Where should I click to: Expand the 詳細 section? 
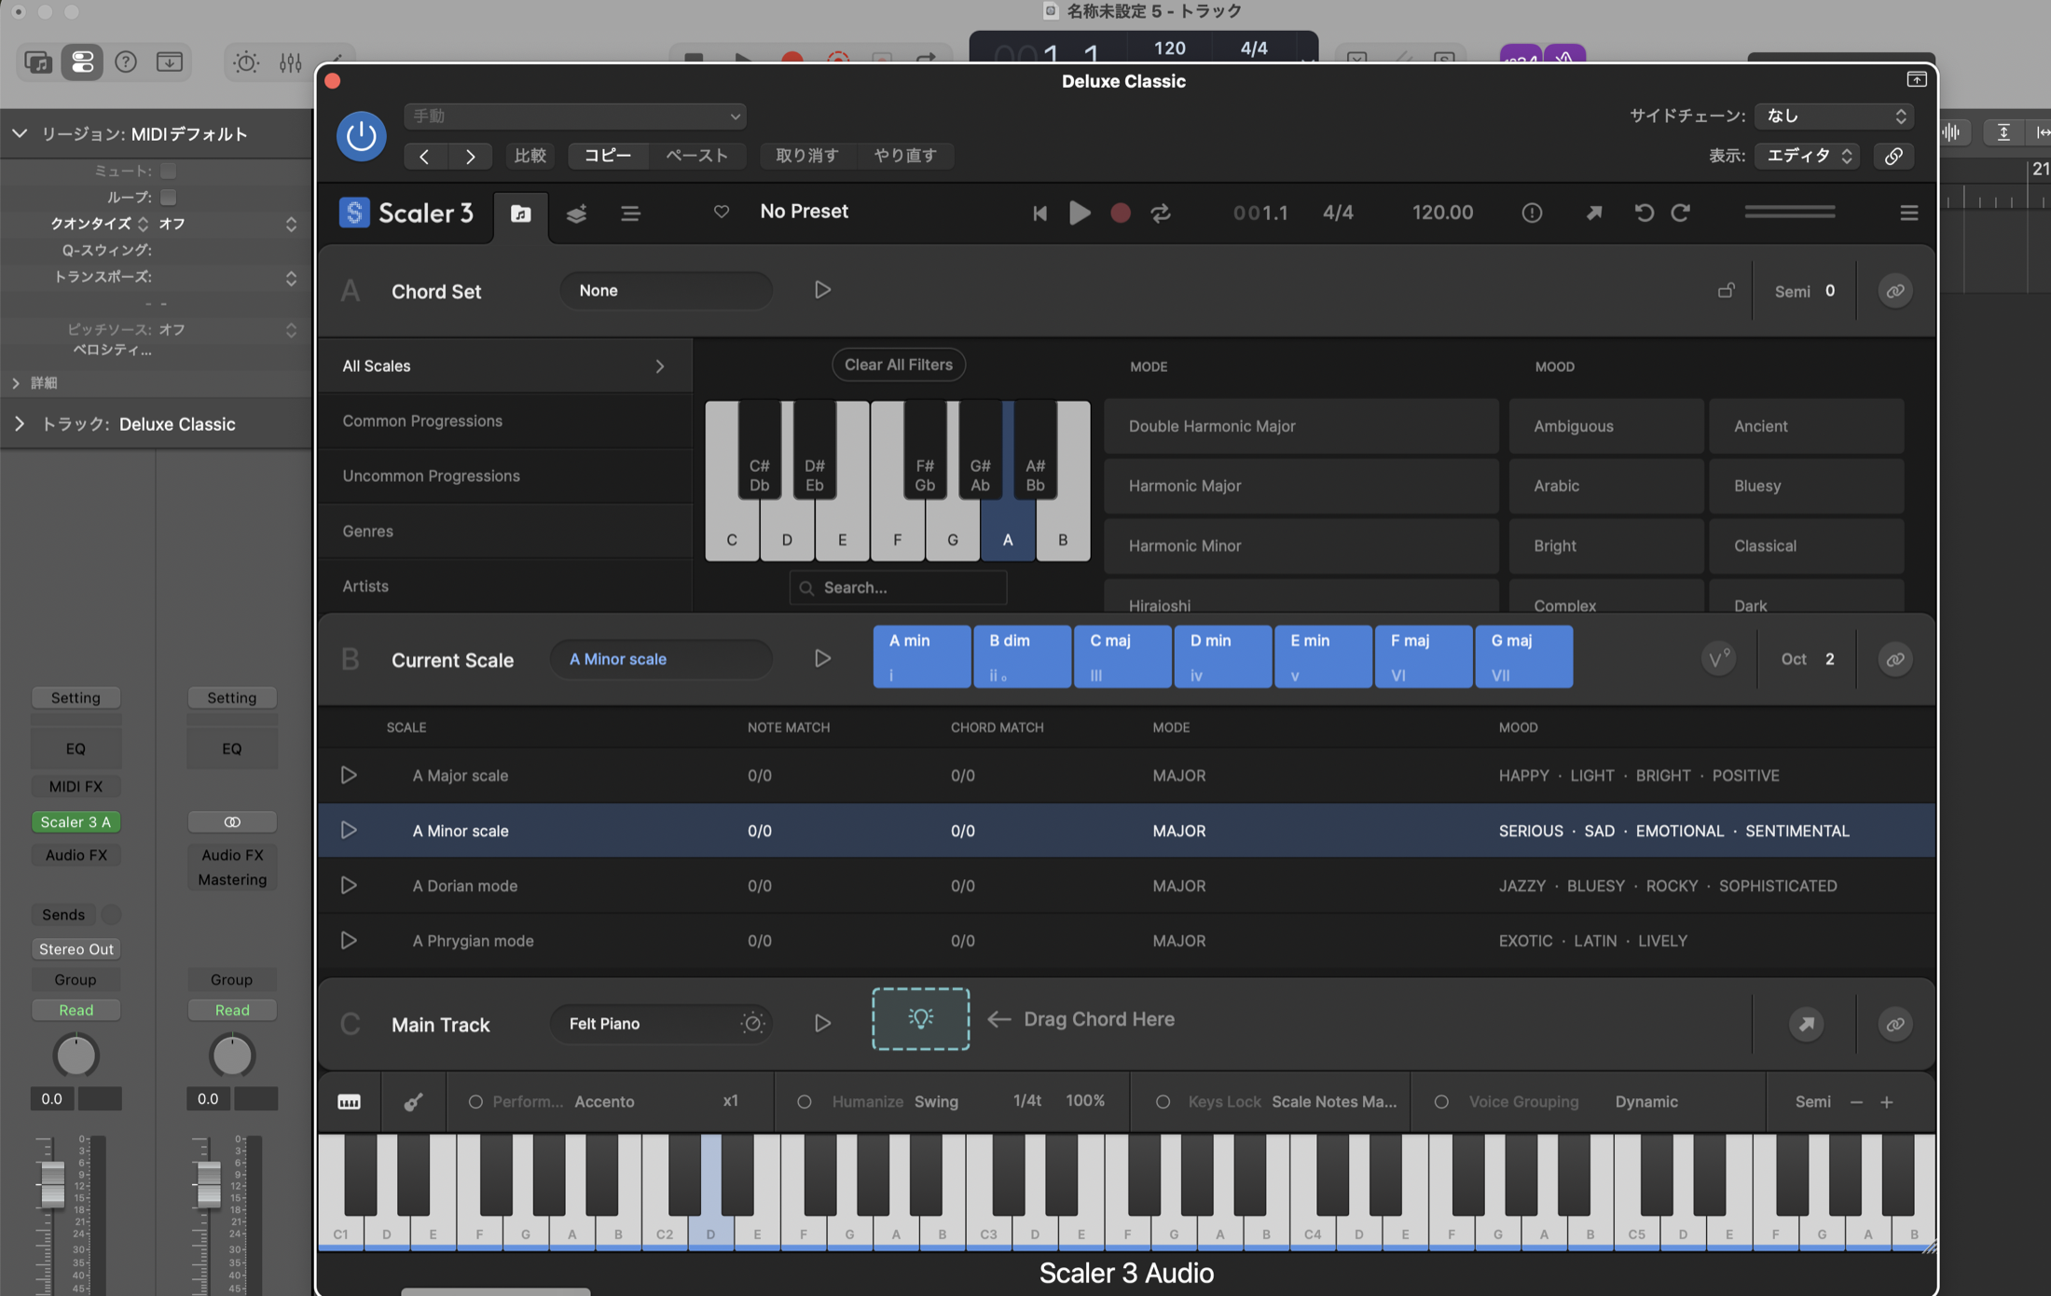click(x=15, y=383)
